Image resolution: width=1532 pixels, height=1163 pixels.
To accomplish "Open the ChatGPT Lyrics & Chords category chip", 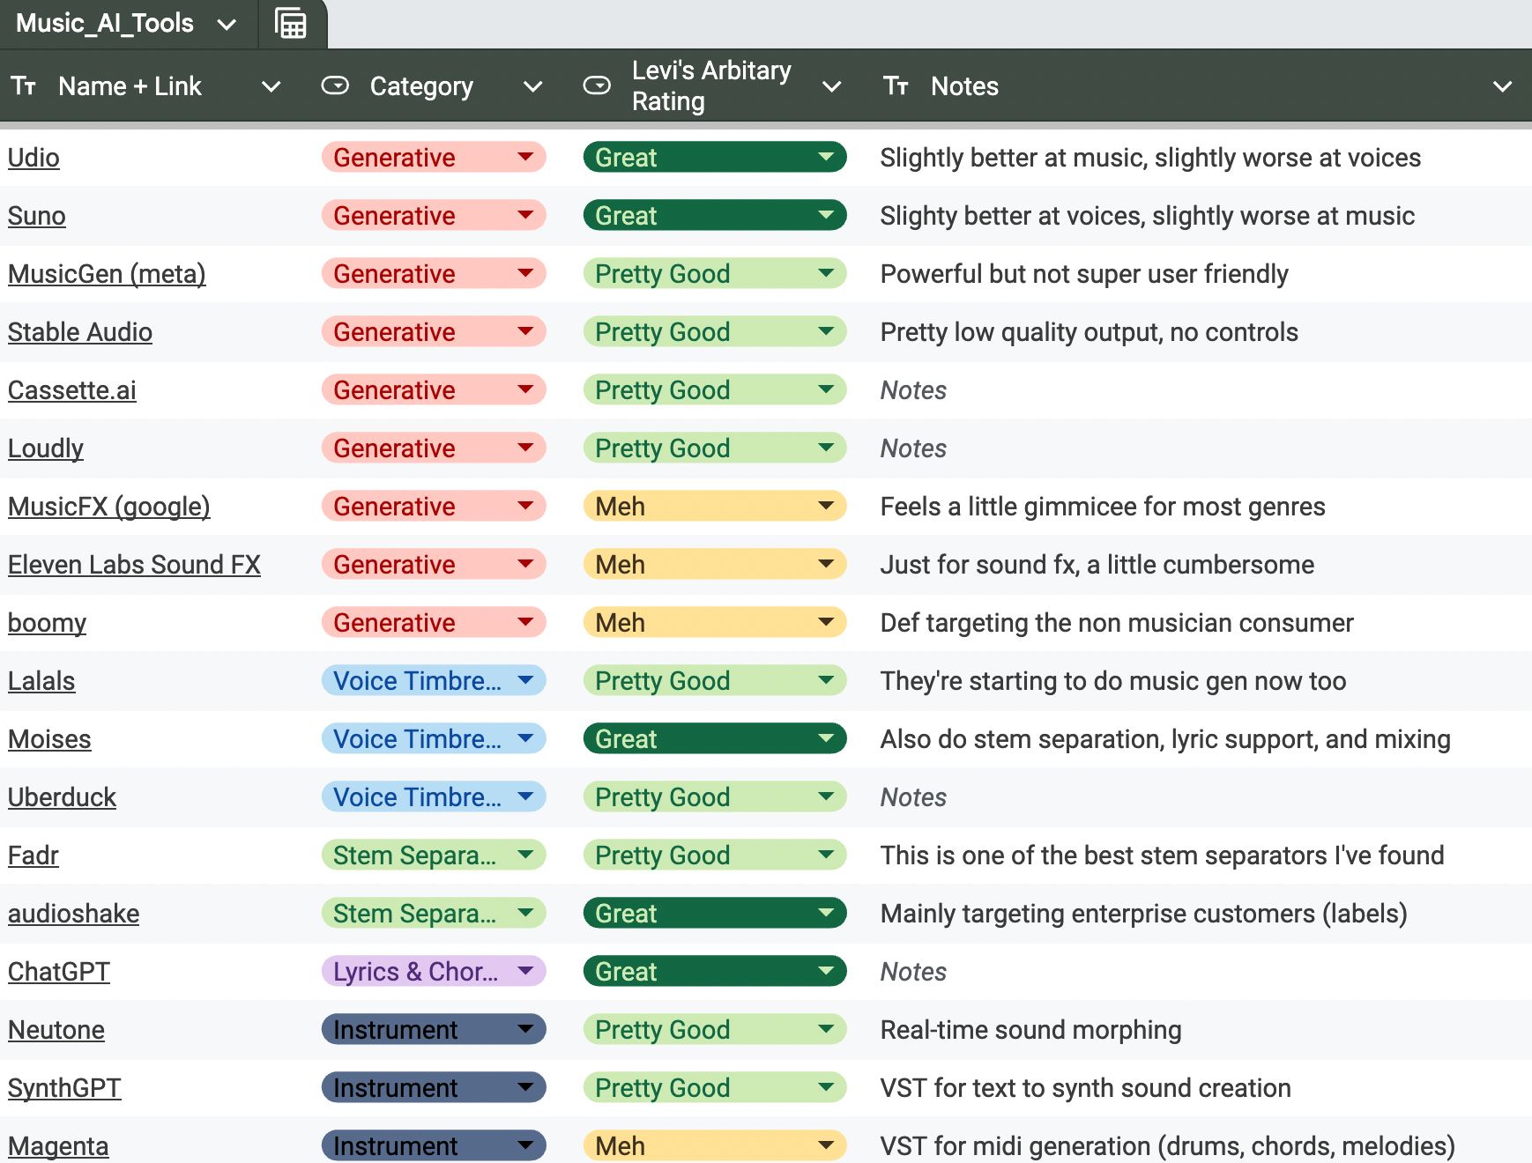I will (x=434, y=971).
